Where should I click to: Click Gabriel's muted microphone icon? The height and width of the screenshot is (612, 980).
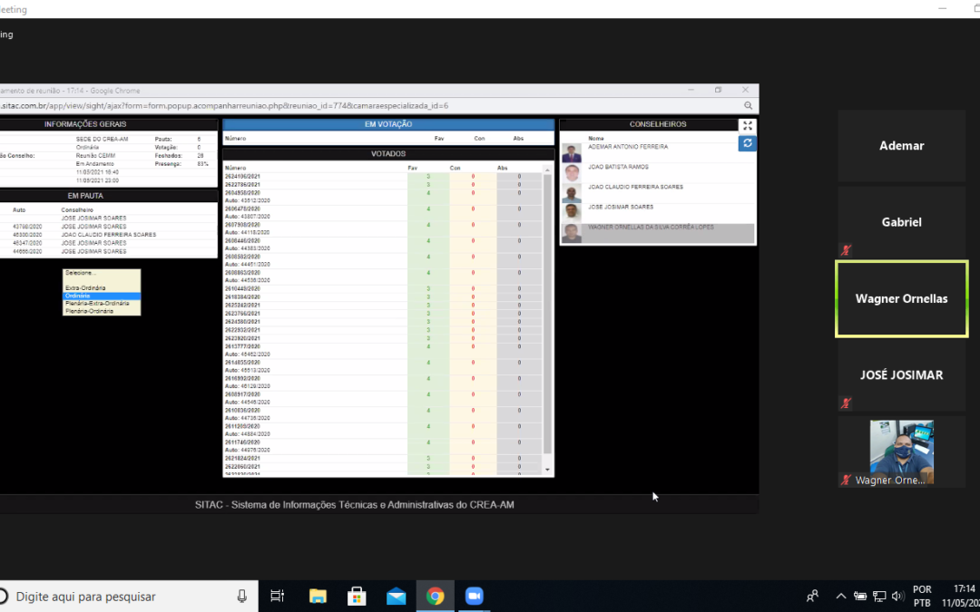846,250
